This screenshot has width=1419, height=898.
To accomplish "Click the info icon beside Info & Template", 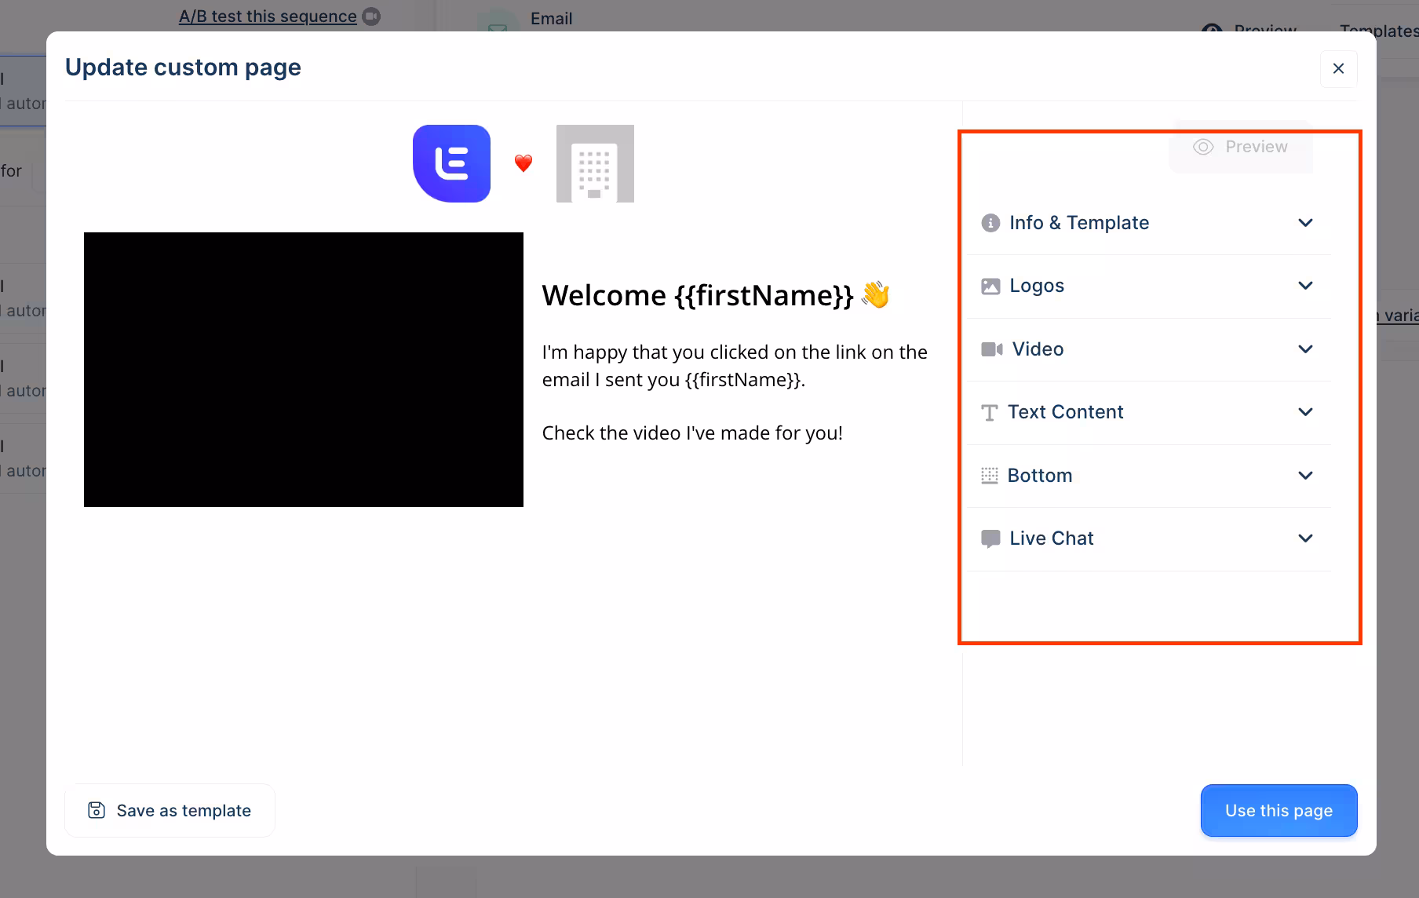I will 990,223.
